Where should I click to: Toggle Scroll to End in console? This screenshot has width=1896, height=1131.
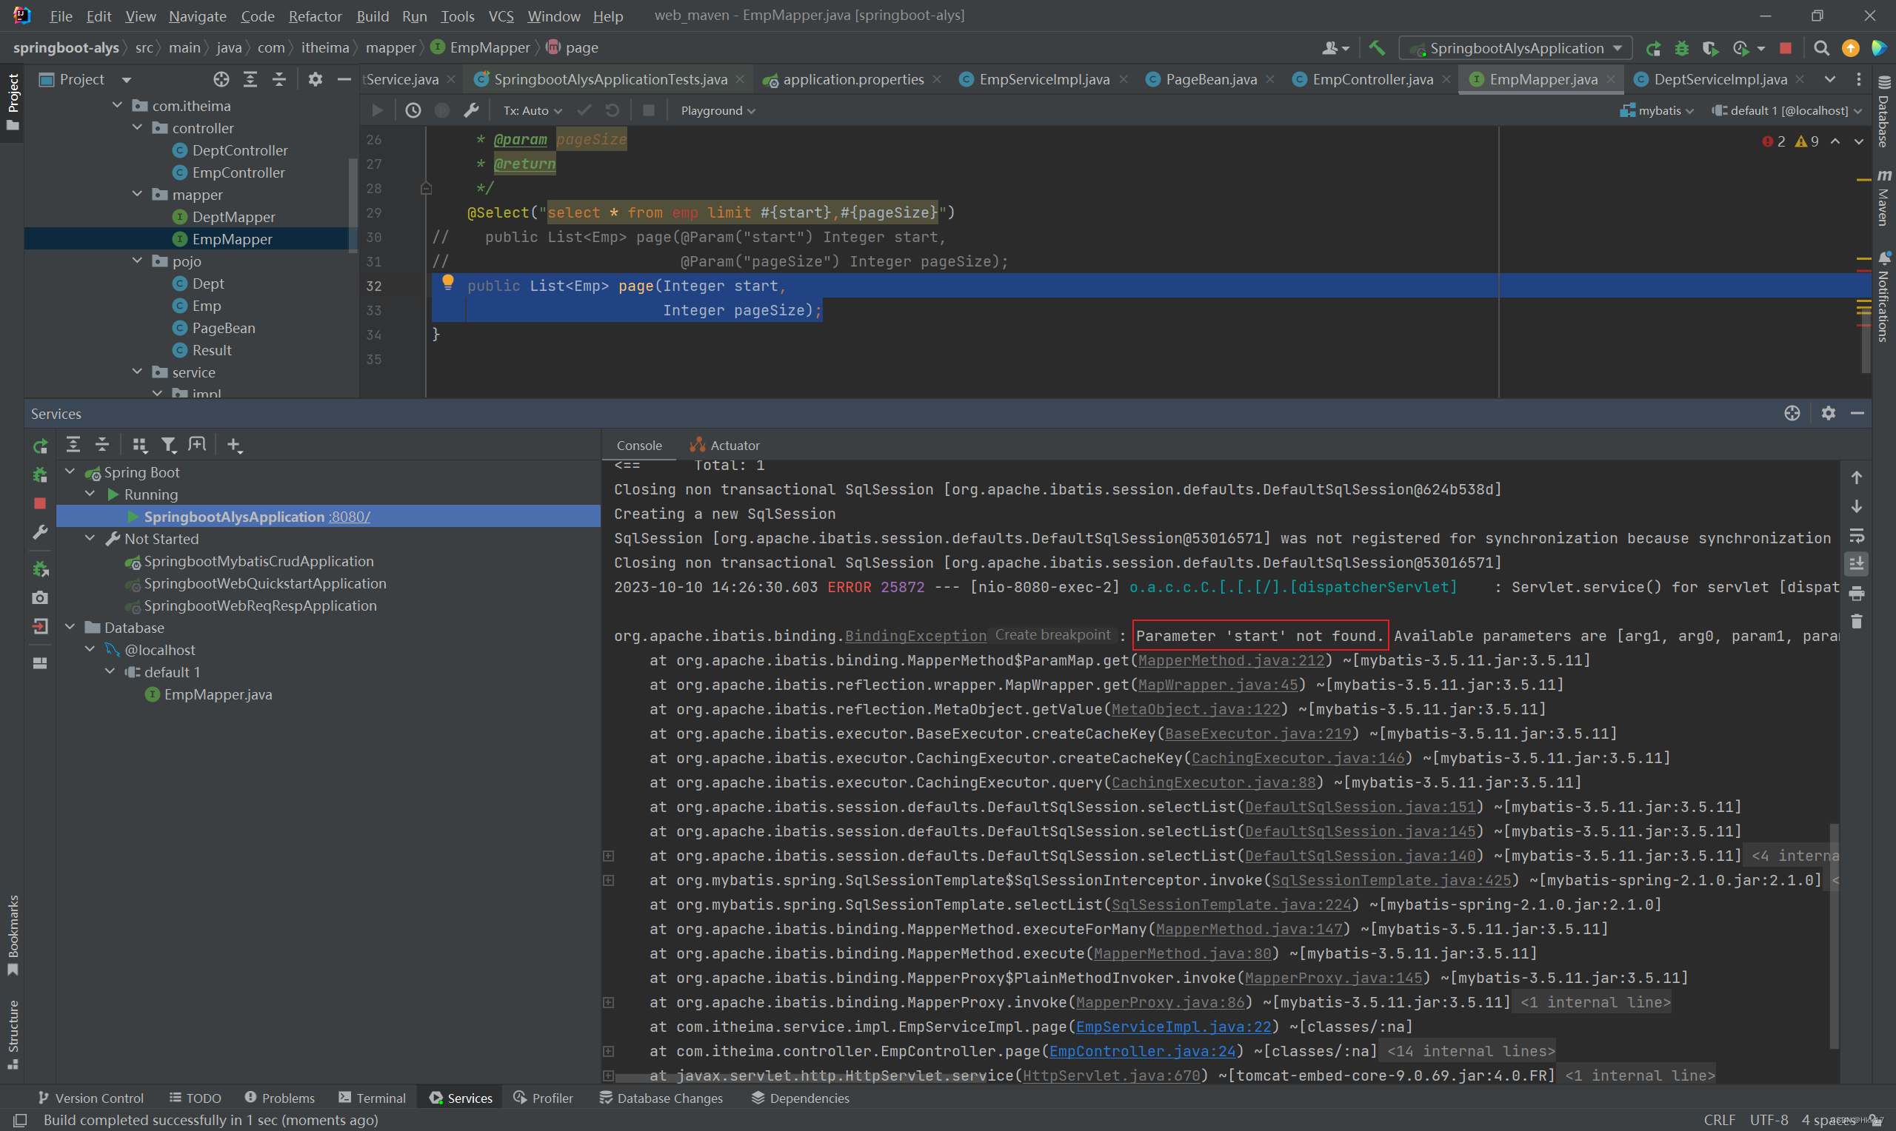tap(1856, 564)
